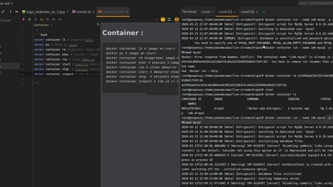Screen dimensions: 333x187
Task: Select the drupal folder in project tree
Action: (5, 20)
